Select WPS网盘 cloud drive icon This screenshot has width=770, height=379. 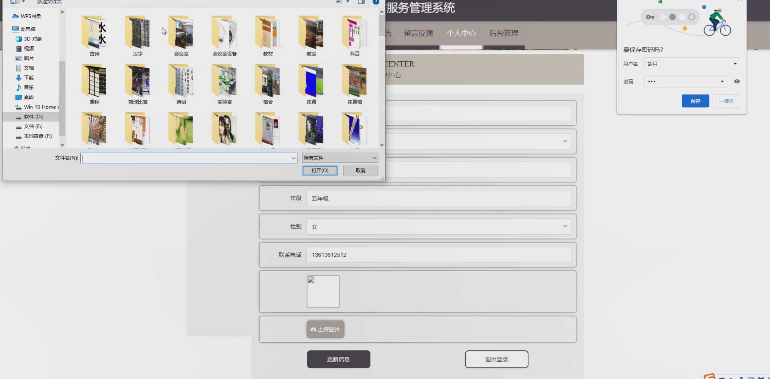pos(15,16)
